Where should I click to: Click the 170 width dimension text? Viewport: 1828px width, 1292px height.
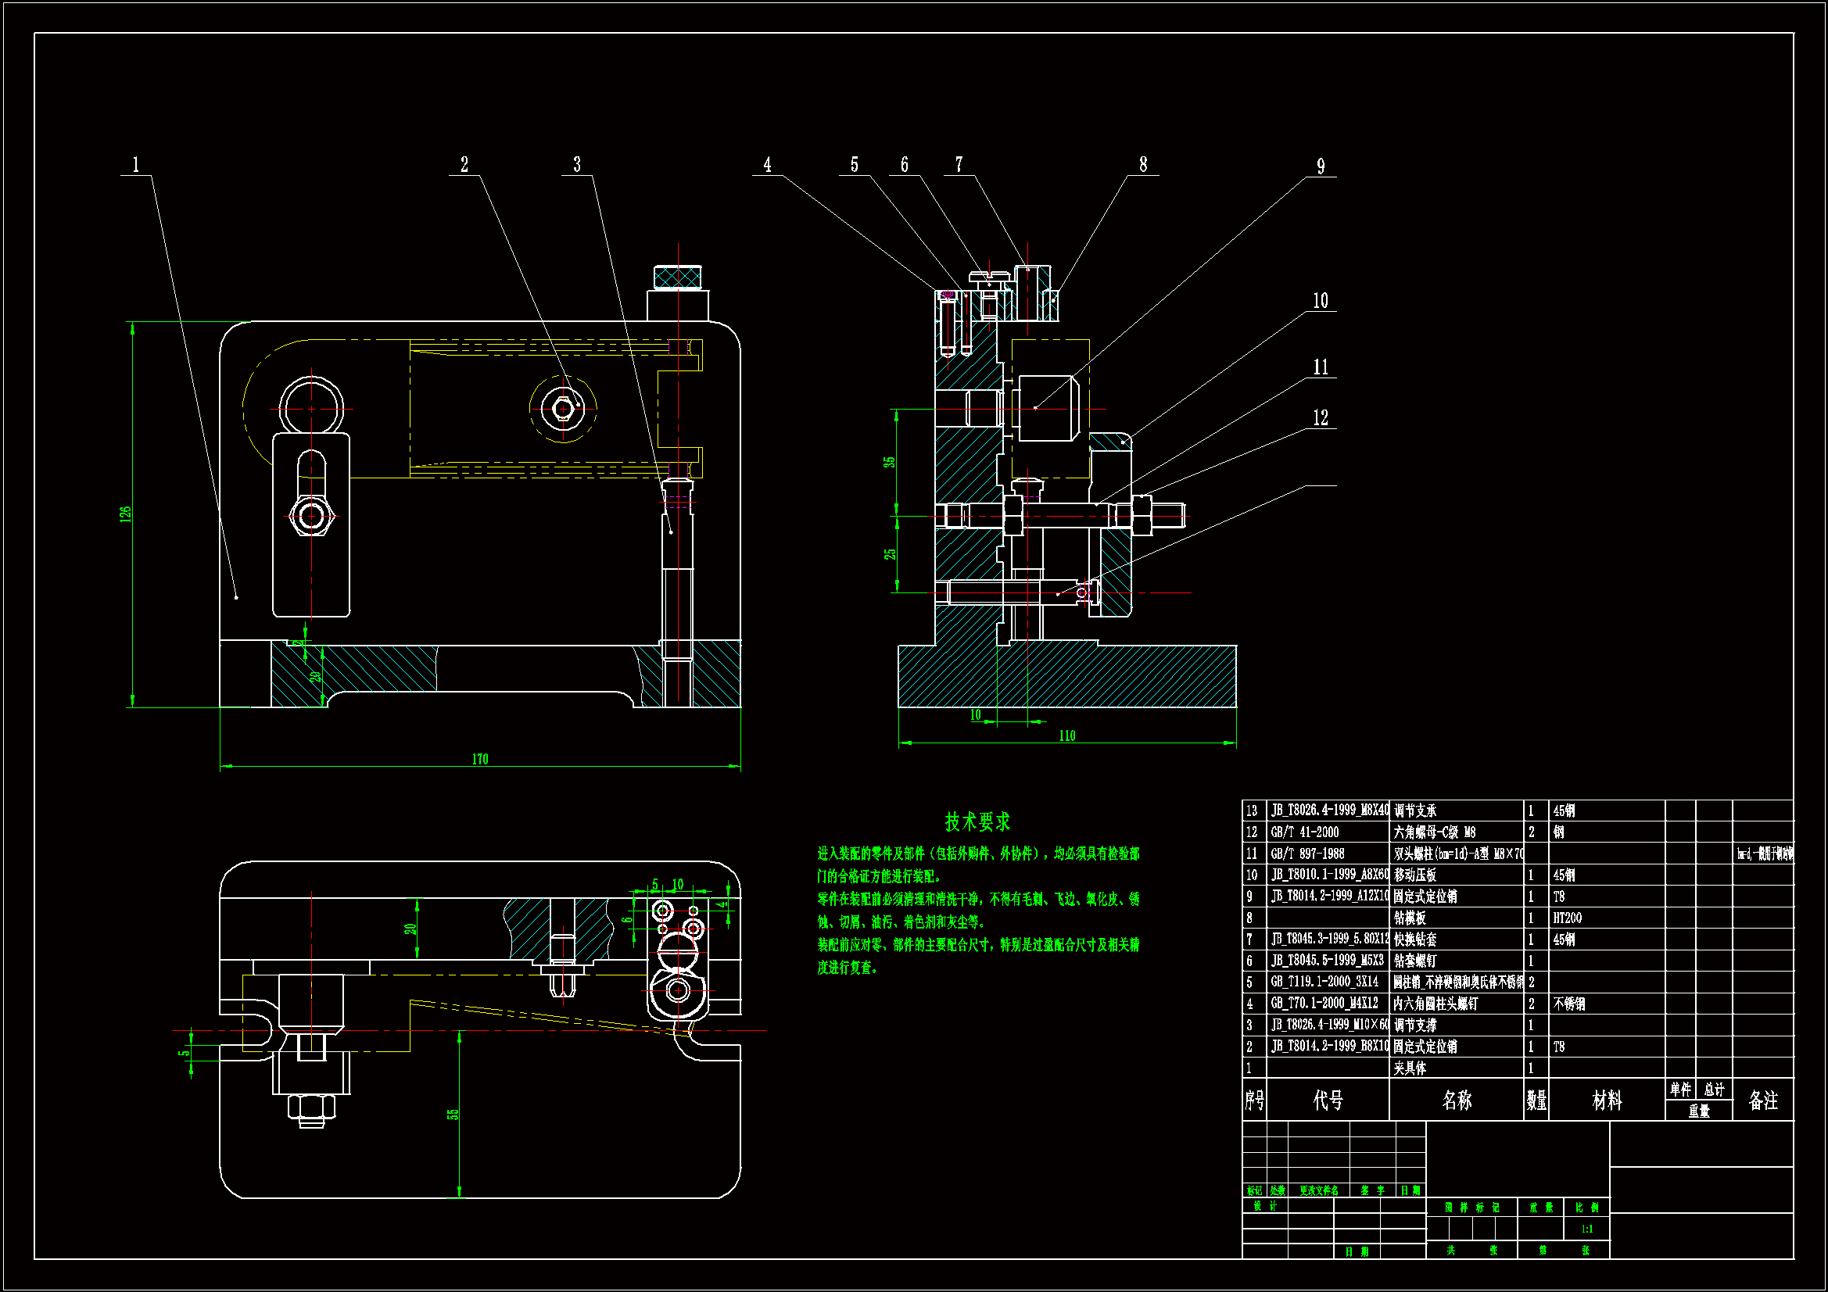point(480,760)
